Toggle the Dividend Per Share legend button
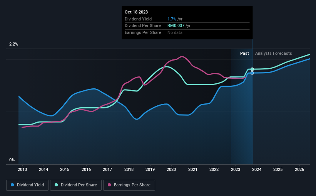This screenshot has height=196, width=316. click(76, 185)
